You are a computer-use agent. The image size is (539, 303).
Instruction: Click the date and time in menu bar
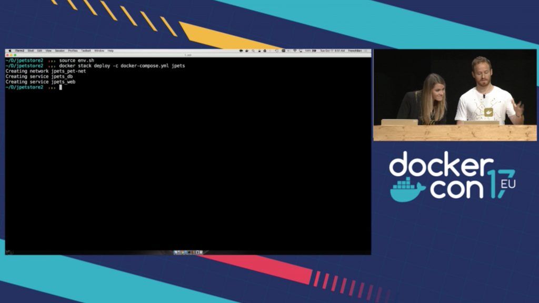333,51
